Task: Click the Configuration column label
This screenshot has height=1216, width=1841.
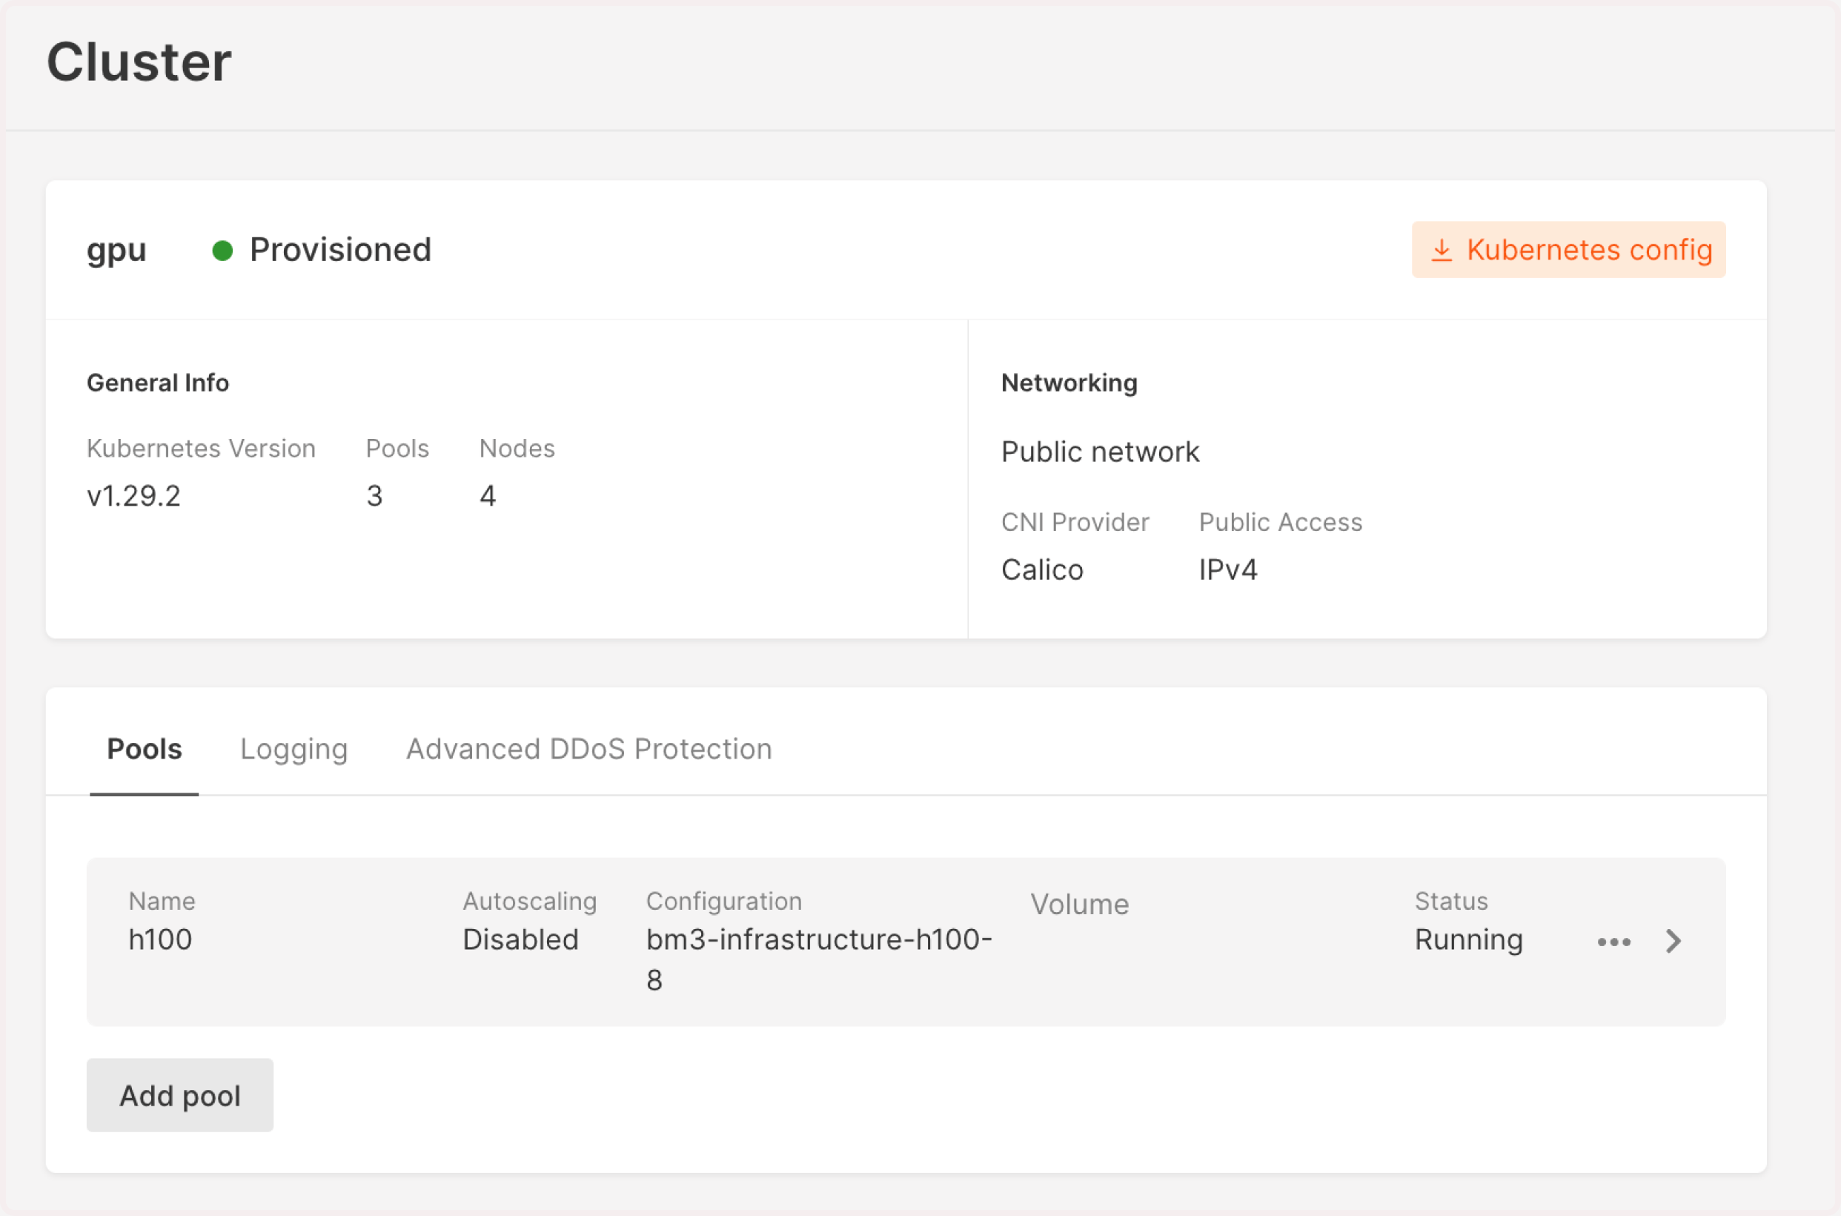Action: (x=723, y=900)
